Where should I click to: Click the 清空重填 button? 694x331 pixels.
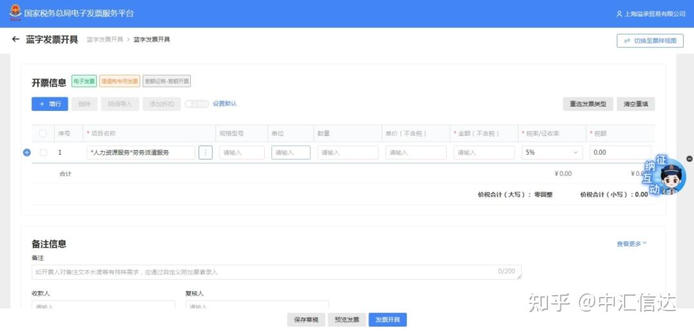(636, 105)
